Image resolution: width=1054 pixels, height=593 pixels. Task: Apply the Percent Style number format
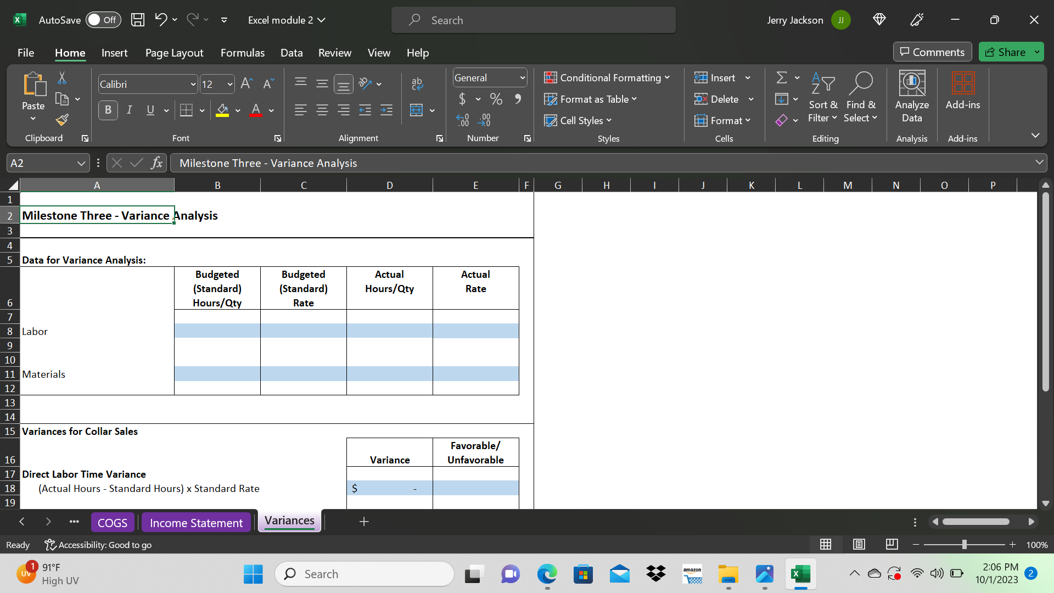pos(496,99)
